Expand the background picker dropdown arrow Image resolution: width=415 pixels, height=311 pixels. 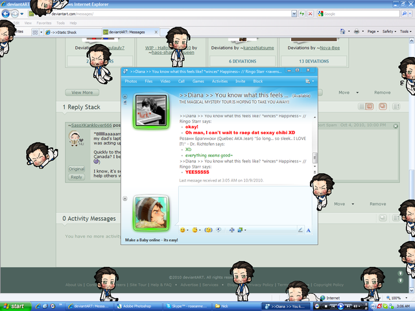(x=245, y=231)
